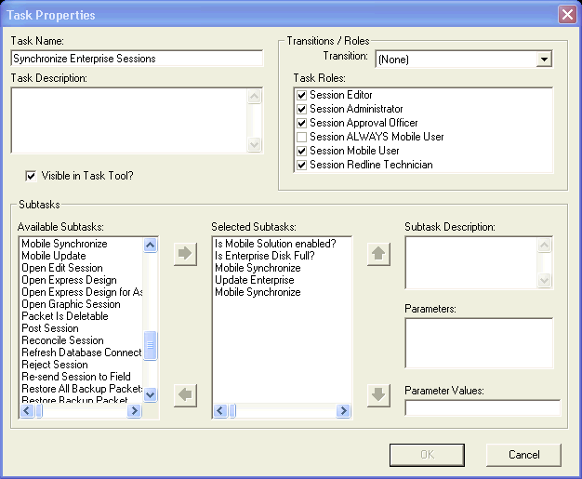Close the Task Properties dialog

pos(565,15)
